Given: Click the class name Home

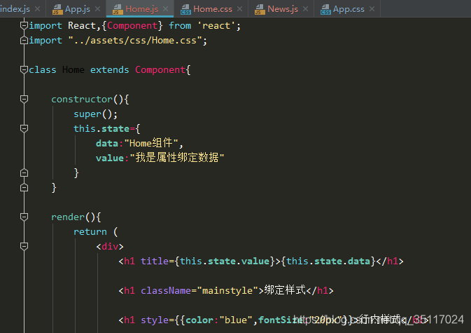Looking at the screenshot, I should click(x=73, y=70).
